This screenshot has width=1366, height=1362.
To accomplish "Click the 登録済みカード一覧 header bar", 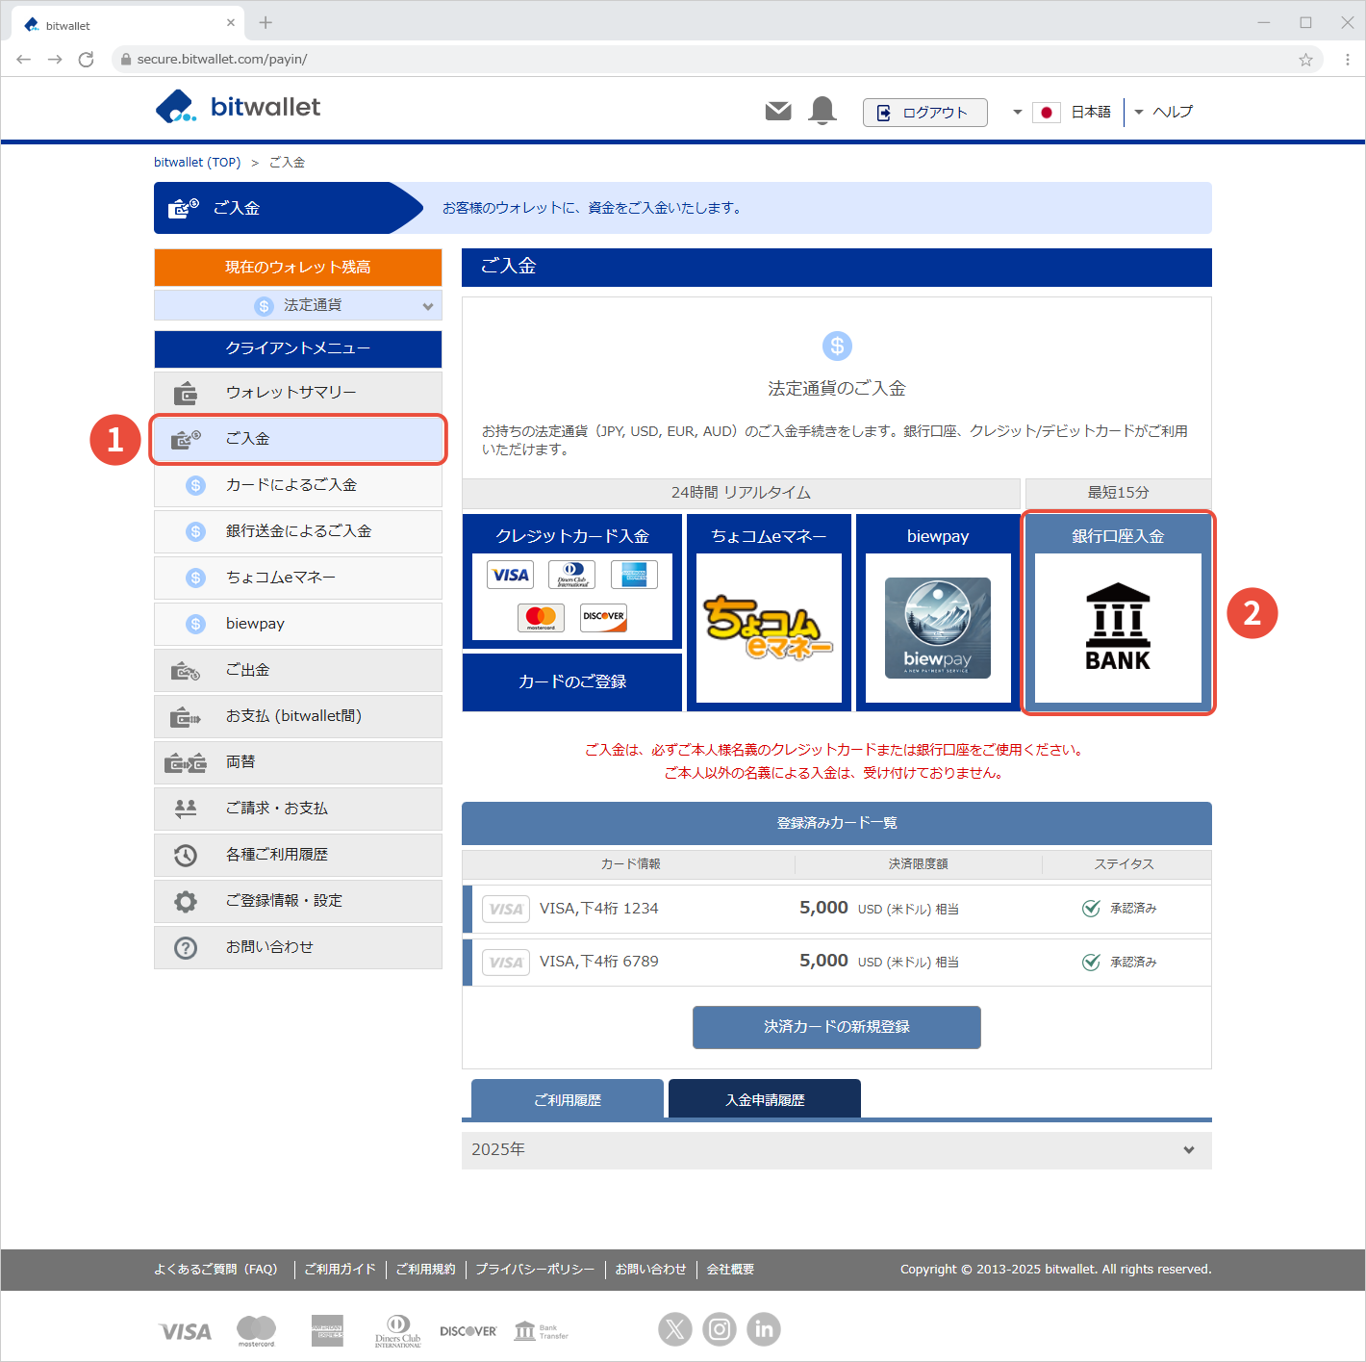I will (x=837, y=823).
